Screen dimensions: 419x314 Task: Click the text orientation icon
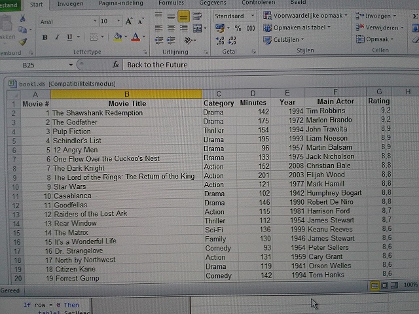tap(189, 41)
